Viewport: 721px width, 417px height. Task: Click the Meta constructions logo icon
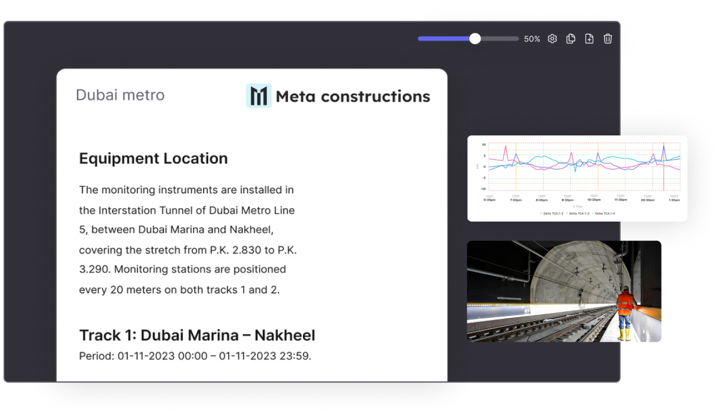259,96
